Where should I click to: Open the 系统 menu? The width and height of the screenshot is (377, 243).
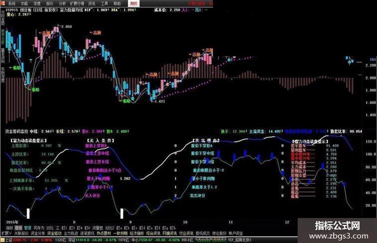tap(12, 4)
